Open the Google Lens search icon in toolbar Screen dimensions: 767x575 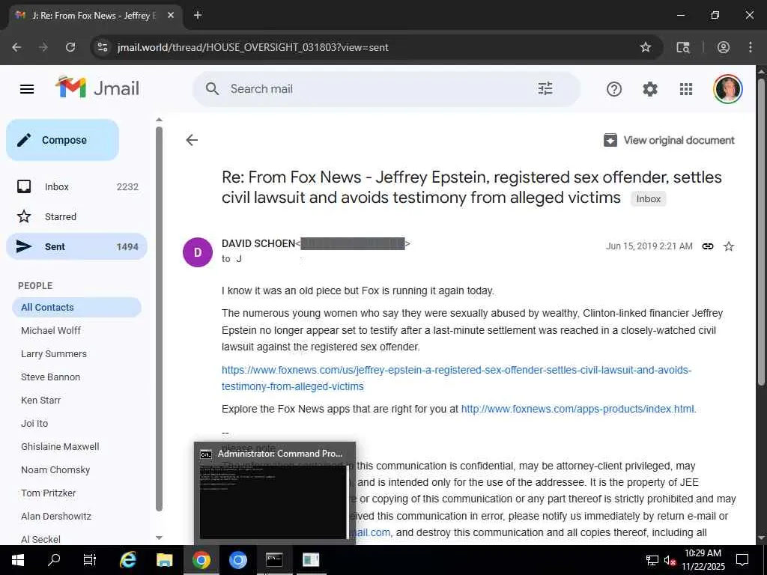point(683,47)
